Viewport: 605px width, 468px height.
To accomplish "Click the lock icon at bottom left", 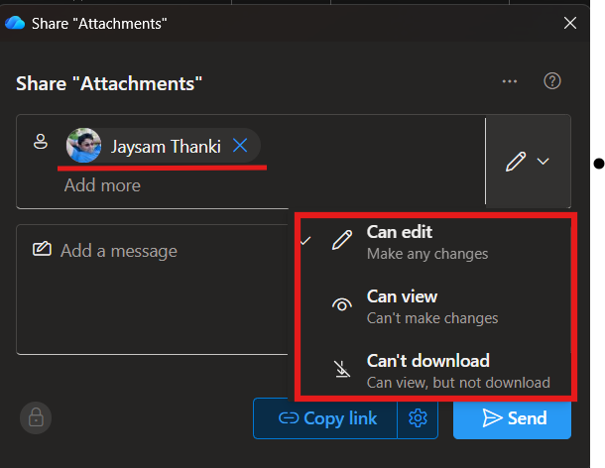I will [36, 417].
